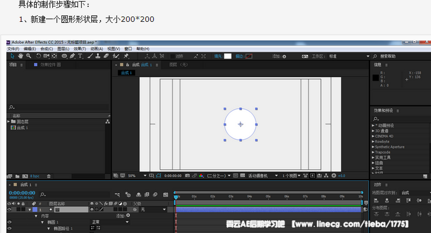Select the Selection arrow tool
Viewport: 431px width, 233px height.
click(x=13, y=56)
